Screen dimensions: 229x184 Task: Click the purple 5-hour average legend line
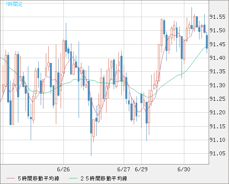tap(10, 178)
